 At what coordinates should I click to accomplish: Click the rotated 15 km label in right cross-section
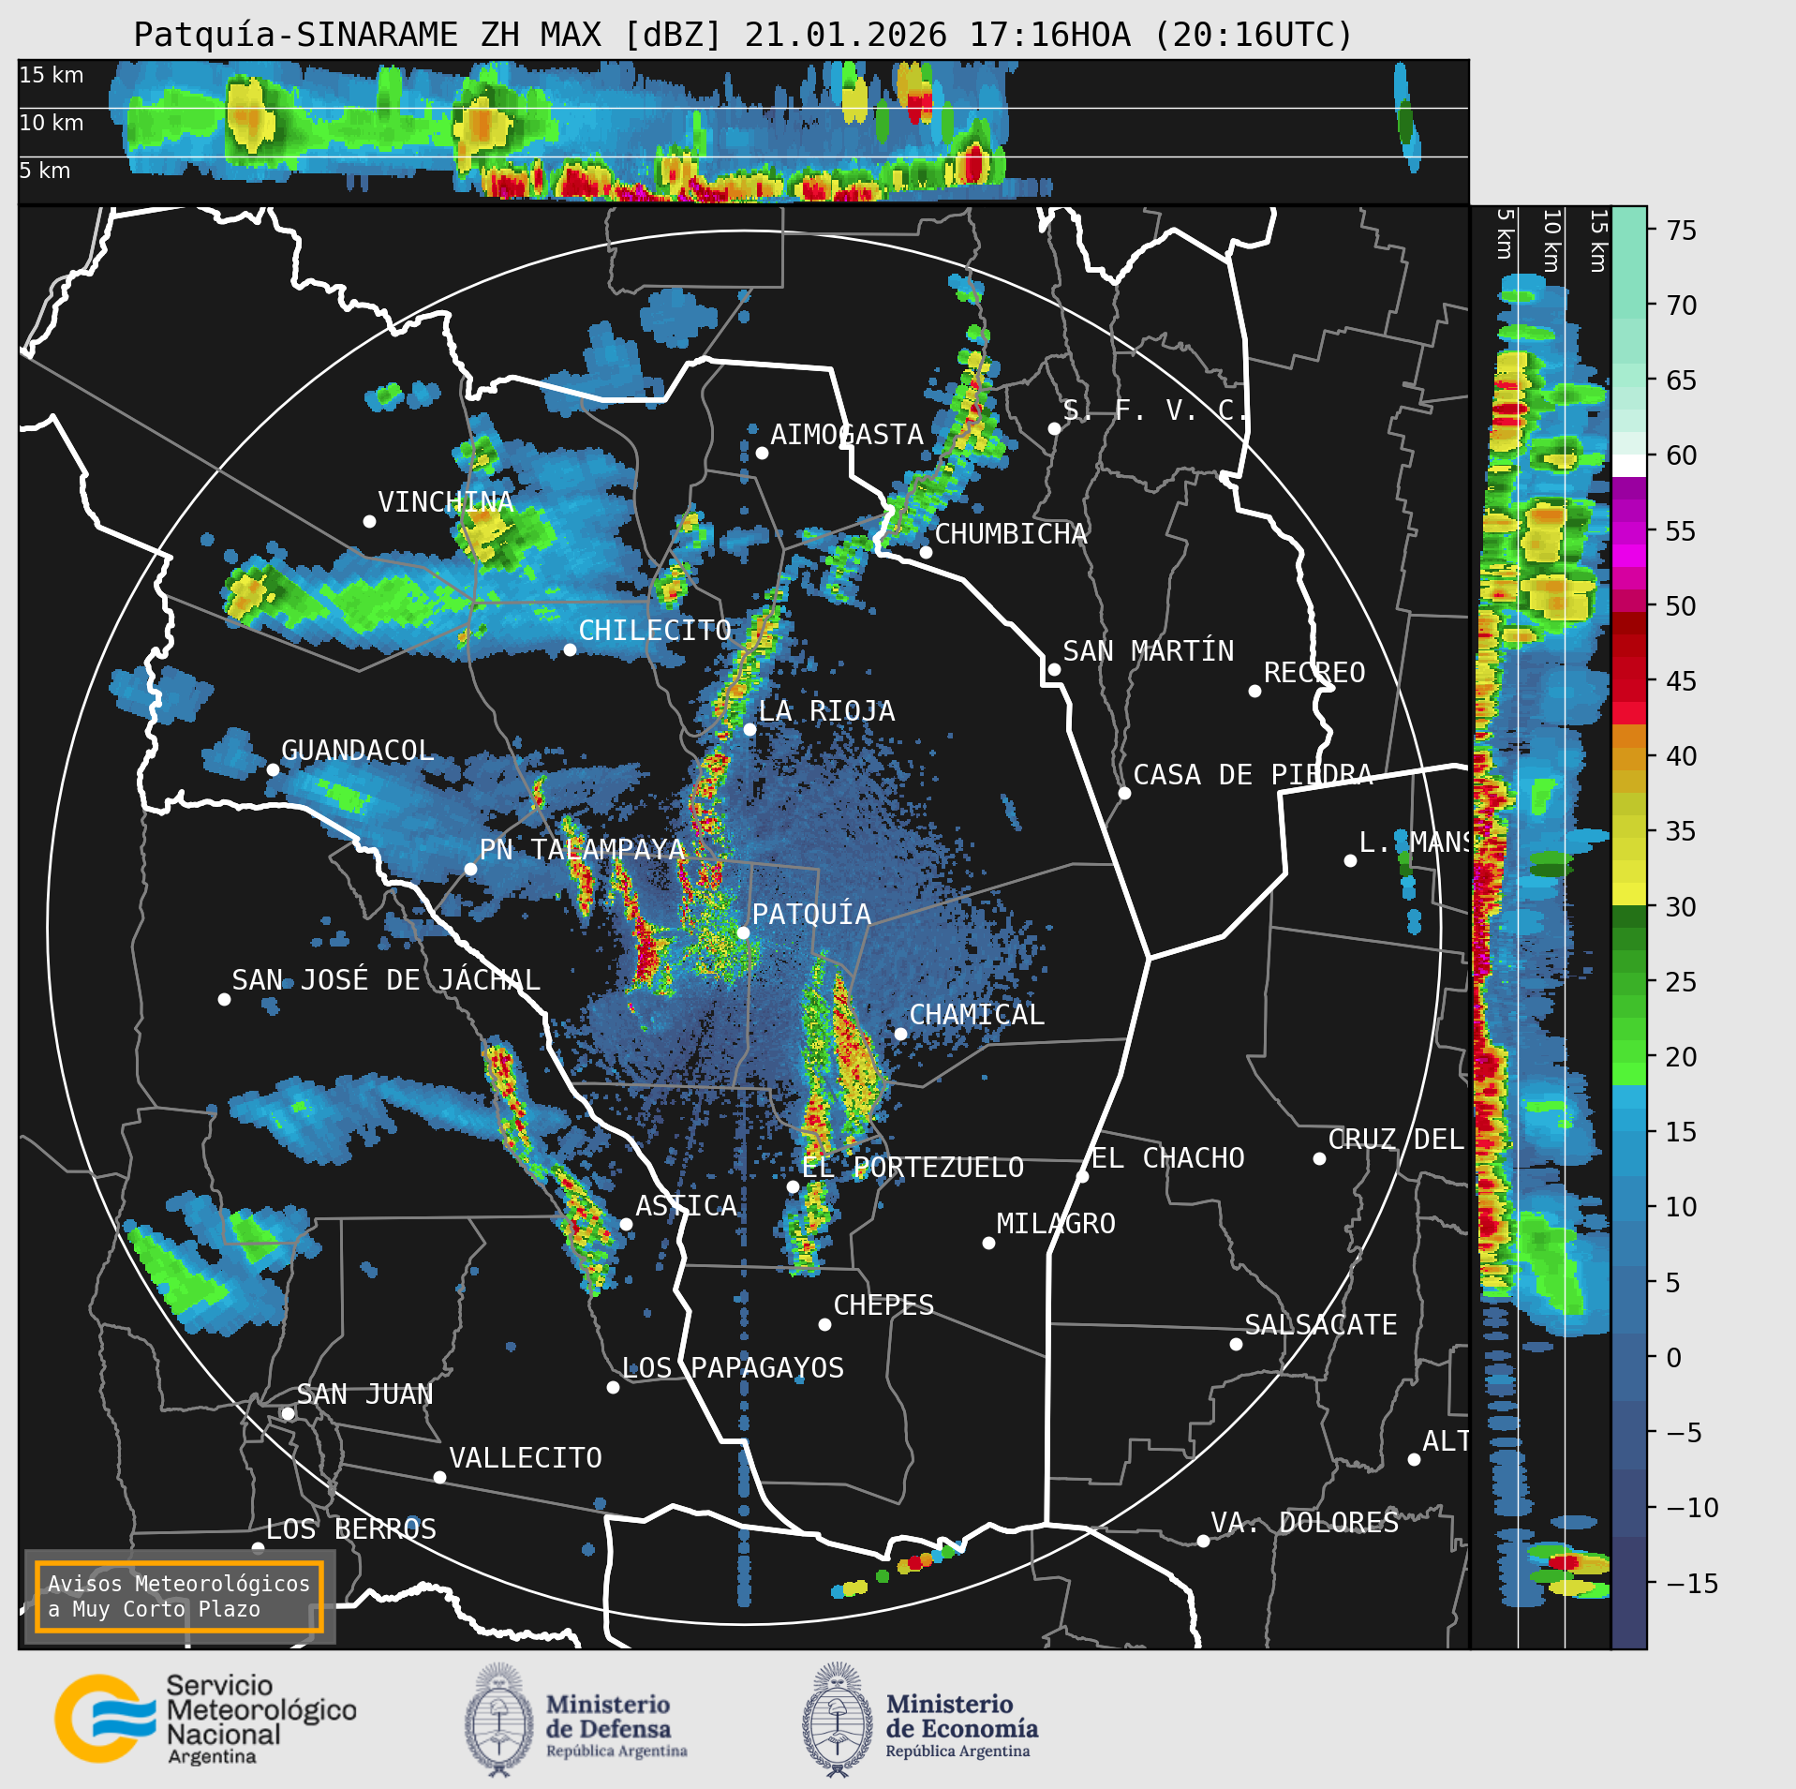1598,241
